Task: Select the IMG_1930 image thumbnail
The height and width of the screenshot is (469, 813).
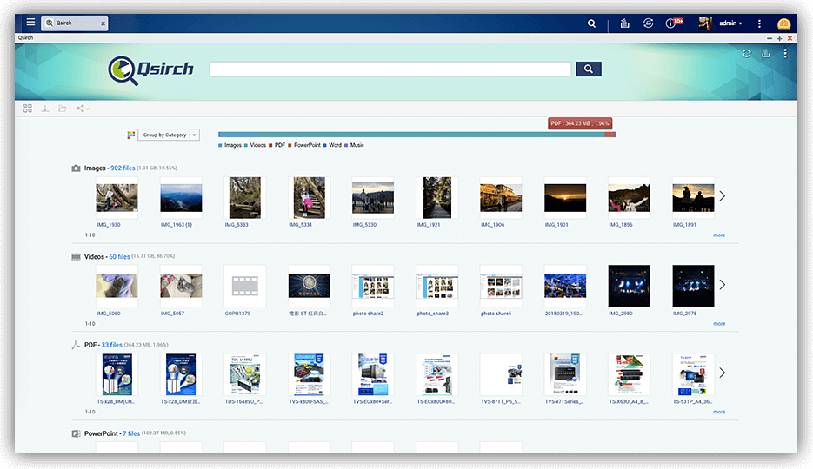Action: [x=117, y=197]
